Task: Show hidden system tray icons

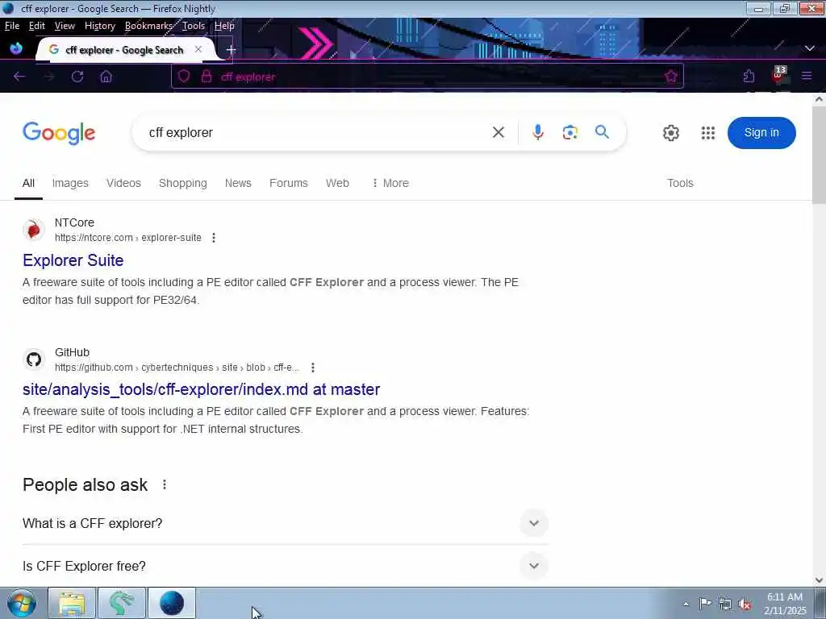Action: [686, 604]
